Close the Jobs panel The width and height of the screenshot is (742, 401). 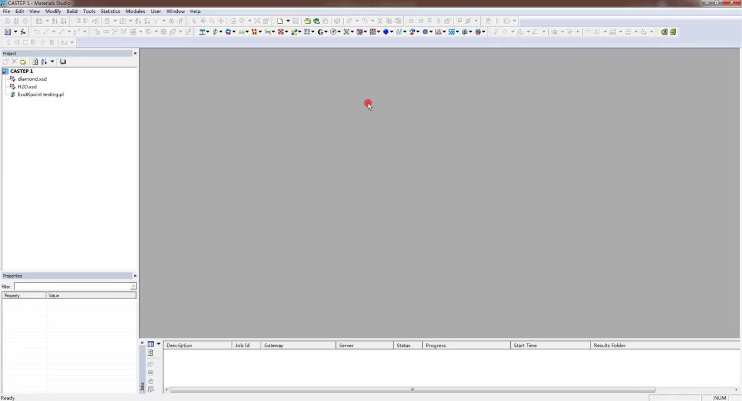coord(142,343)
